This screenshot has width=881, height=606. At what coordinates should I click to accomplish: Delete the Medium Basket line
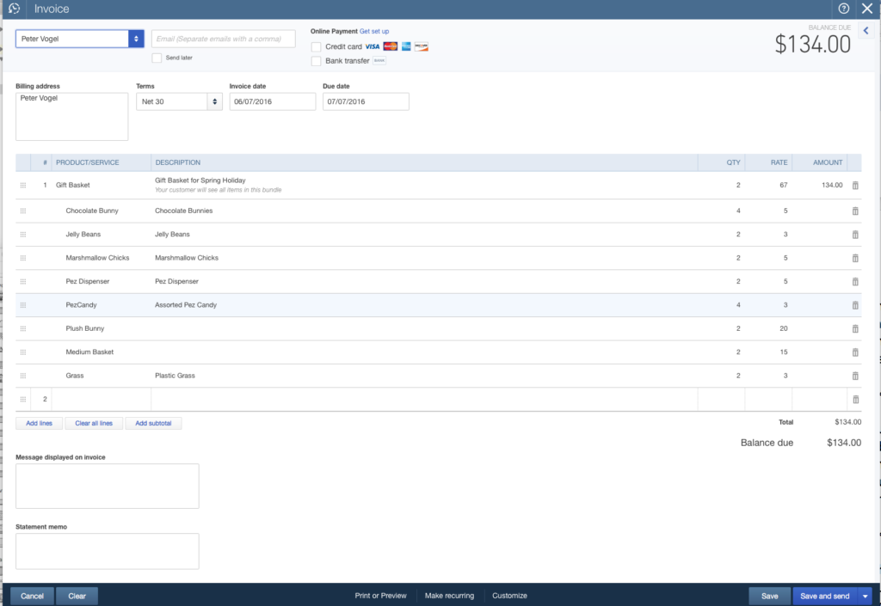pos(855,352)
